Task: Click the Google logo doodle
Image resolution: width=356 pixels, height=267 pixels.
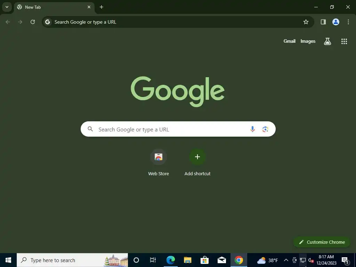Action: 178,91
